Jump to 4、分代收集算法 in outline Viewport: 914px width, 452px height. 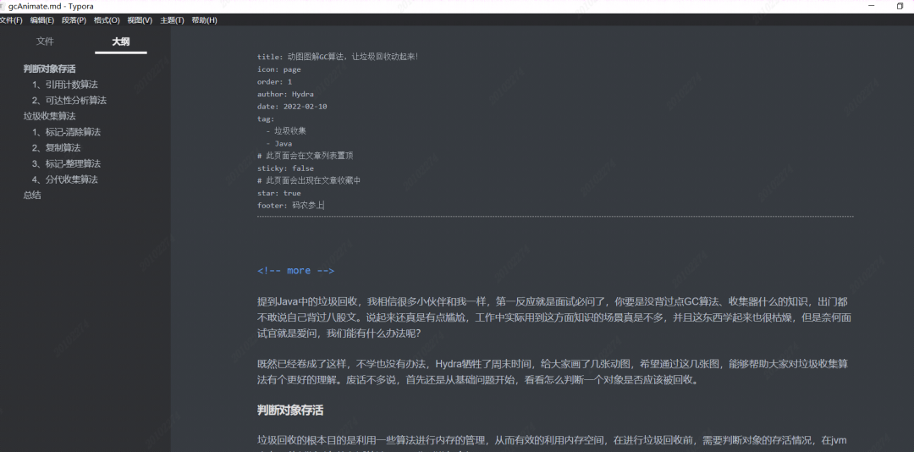tap(64, 179)
